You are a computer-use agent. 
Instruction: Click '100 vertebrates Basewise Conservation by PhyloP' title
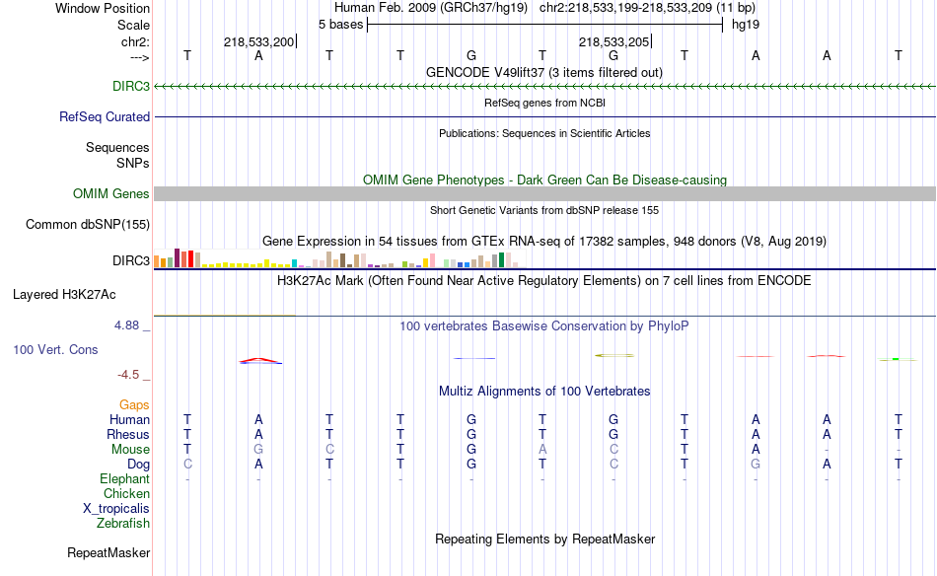point(544,326)
